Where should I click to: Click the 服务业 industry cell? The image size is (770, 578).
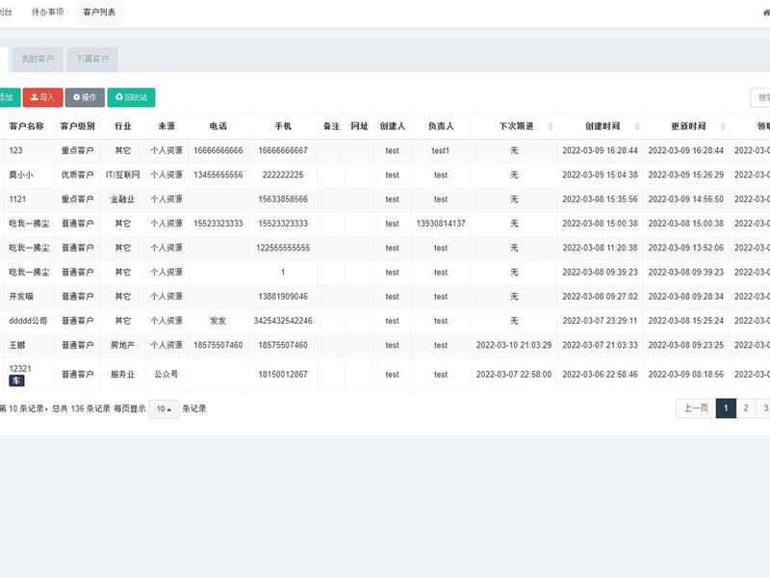[123, 375]
